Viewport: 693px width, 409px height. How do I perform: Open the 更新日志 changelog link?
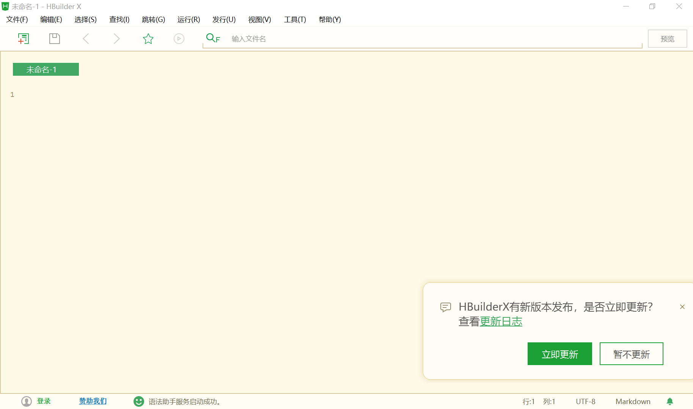501,322
